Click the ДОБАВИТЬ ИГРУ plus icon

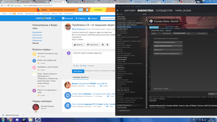click(118, 111)
